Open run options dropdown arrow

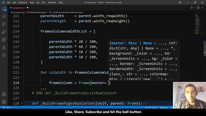point(194,8)
